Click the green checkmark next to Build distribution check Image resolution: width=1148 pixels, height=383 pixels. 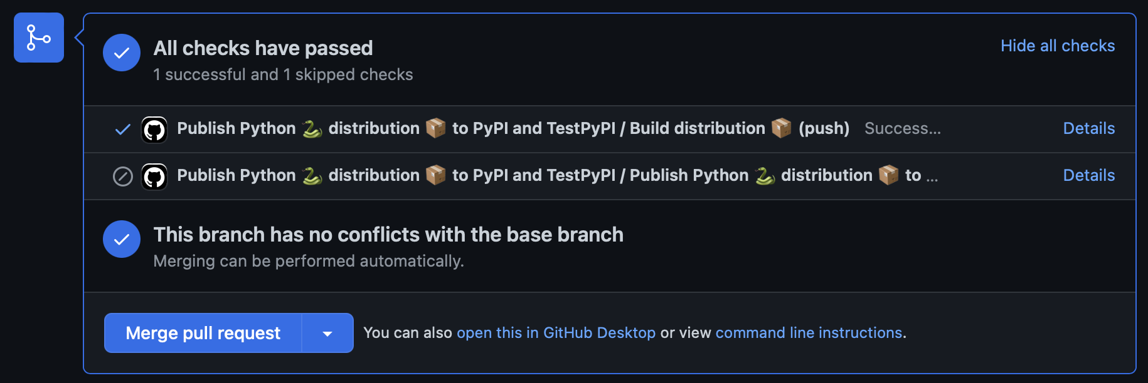coord(122,129)
